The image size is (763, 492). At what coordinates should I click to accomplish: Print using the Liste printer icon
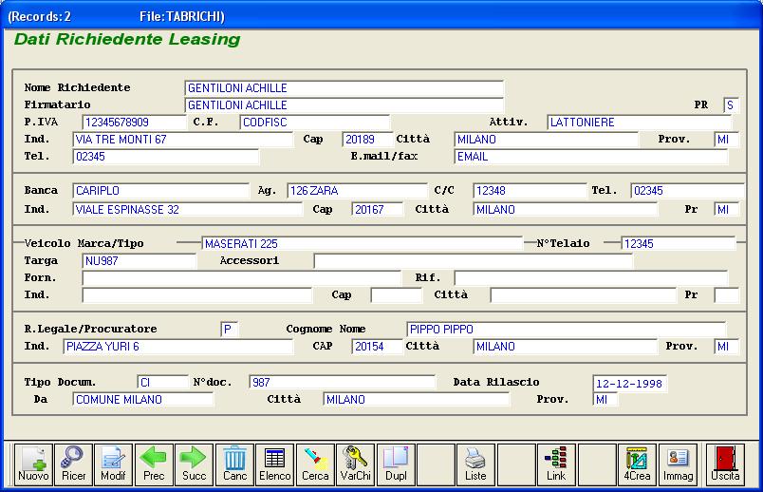[475, 464]
